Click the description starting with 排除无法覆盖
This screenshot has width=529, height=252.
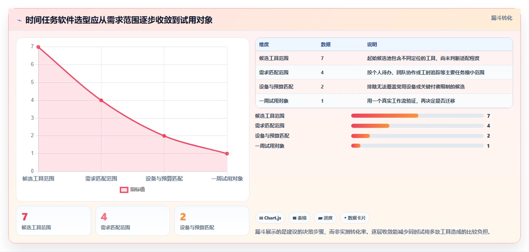click(416, 87)
